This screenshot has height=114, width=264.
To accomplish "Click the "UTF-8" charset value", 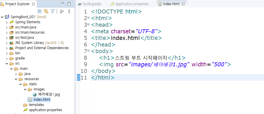I will [147, 31].
